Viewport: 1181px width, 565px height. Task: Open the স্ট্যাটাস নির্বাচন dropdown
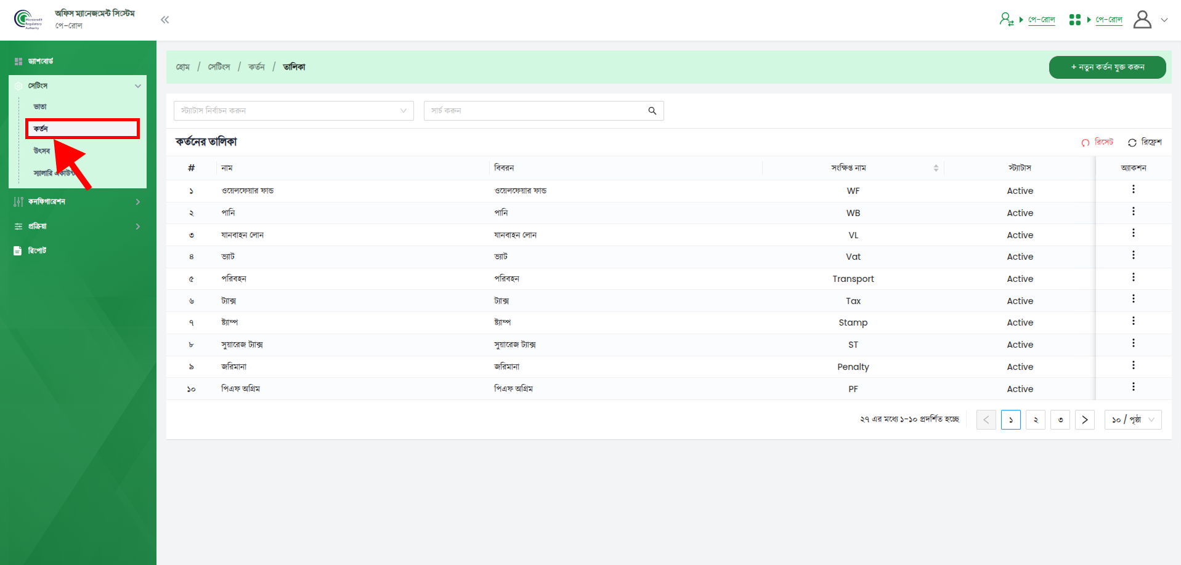[294, 111]
